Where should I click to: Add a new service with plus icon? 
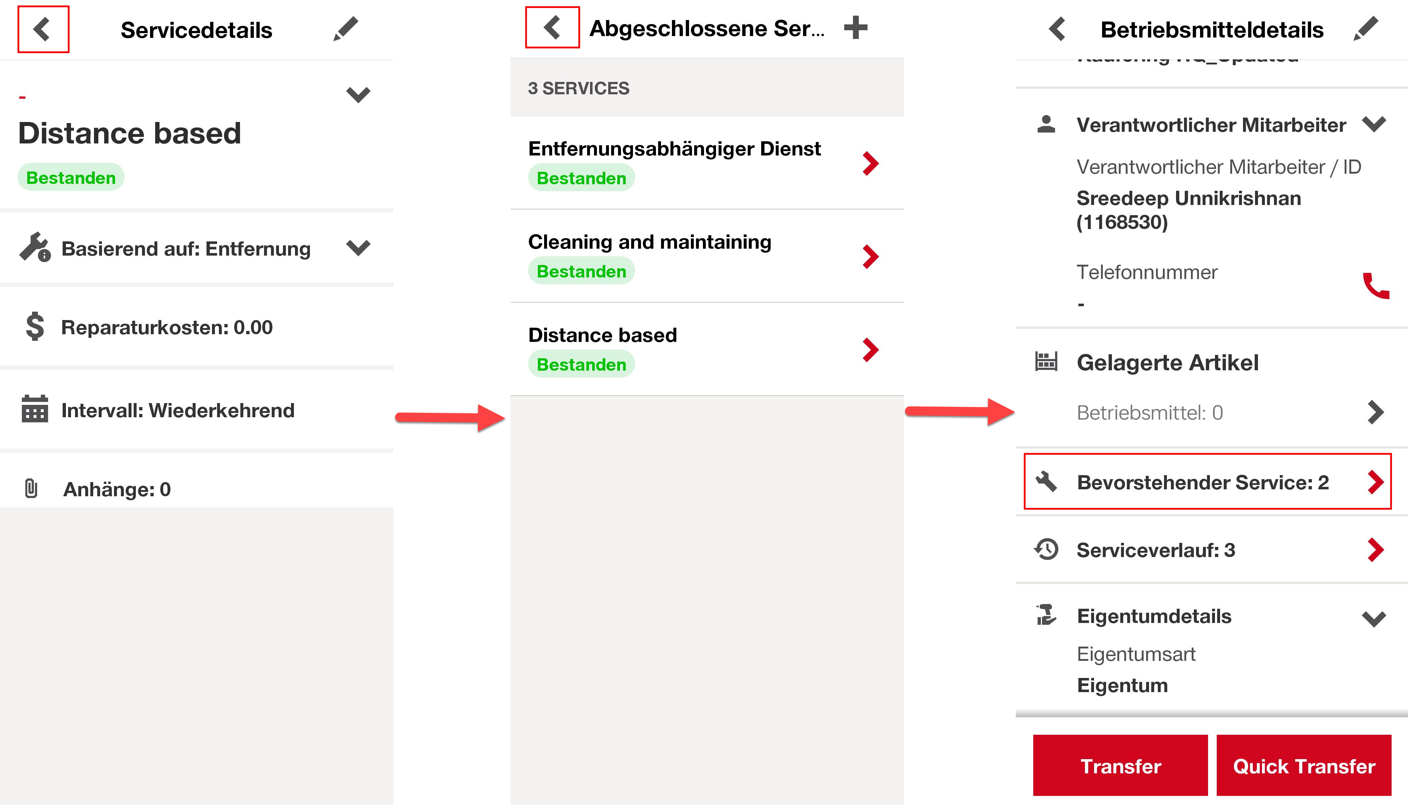(x=856, y=28)
